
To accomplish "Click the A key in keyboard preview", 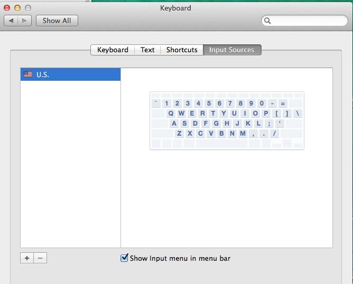I will click(x=174, y=123).
